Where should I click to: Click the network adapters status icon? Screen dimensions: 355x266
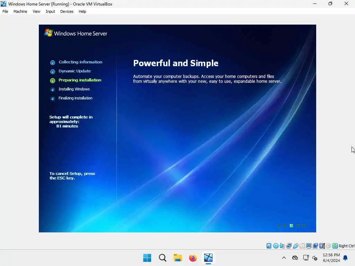(289, 246)
